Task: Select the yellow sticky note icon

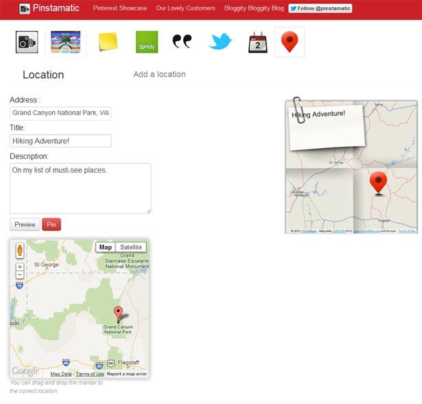Action: (x=108, y=42)
